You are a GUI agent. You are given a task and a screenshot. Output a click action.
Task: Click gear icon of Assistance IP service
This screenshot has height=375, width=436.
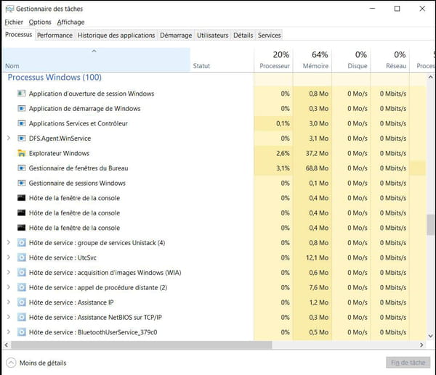[x=21, y=302]
